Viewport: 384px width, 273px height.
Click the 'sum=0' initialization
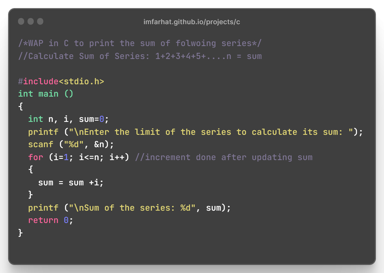pyautogui.click(x=92, y=119)
